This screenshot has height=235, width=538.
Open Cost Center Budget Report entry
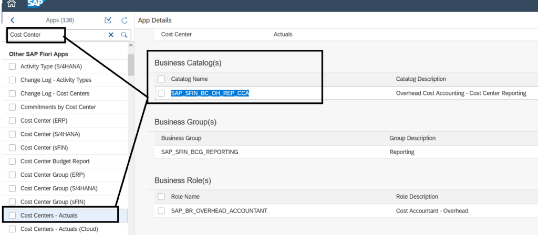tap(55, 161)
